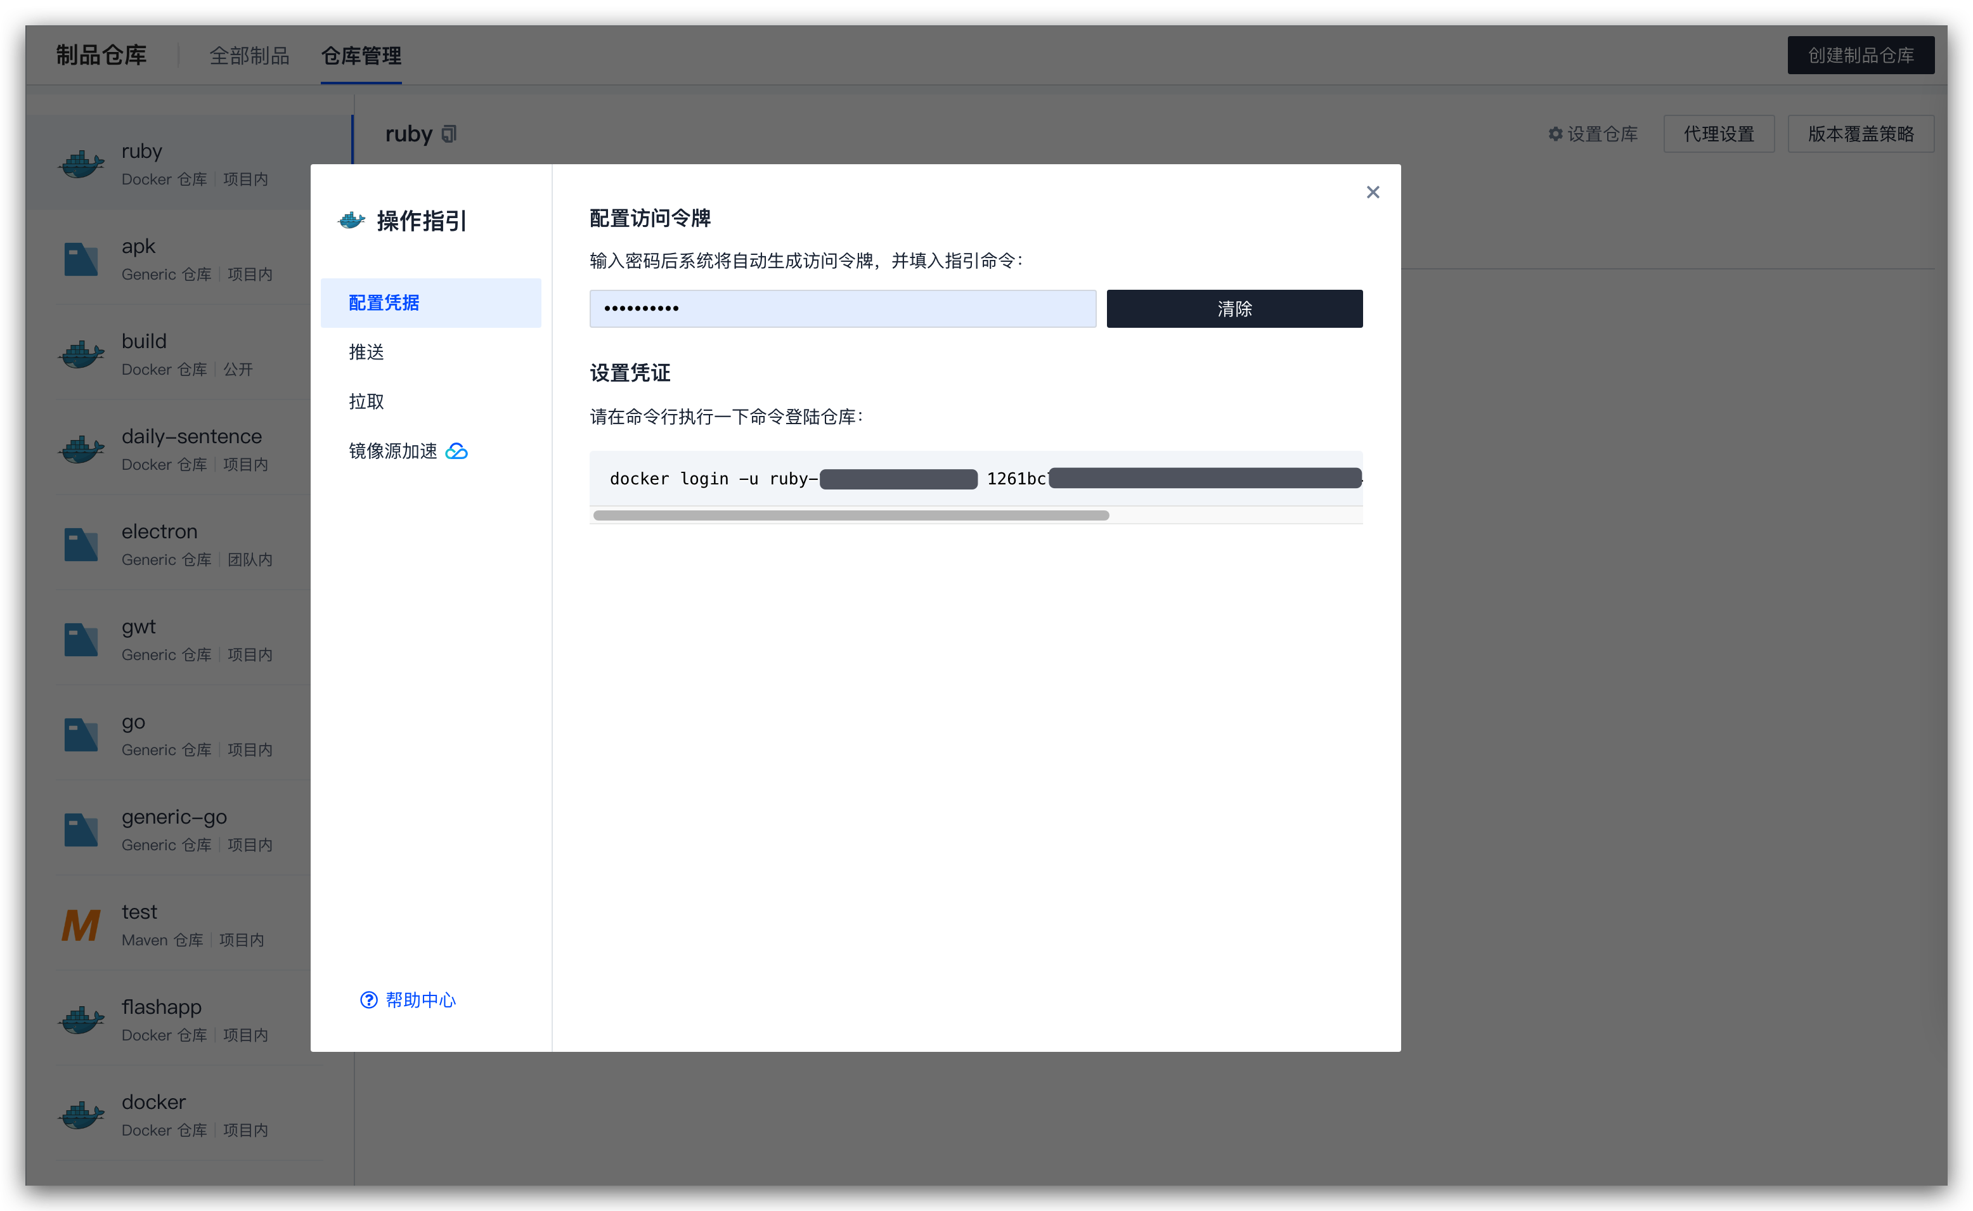Screen dimensions: 1973x1211
Task: Close the operation guide dialog
Action: (x=1373, y=192)
